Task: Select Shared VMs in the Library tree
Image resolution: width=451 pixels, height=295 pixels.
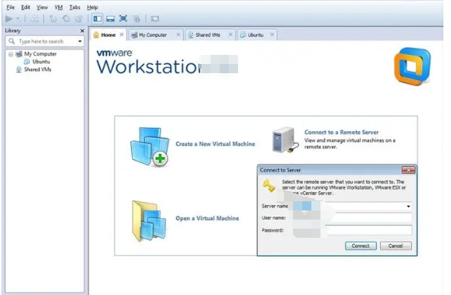Action: tap(37, 69)
